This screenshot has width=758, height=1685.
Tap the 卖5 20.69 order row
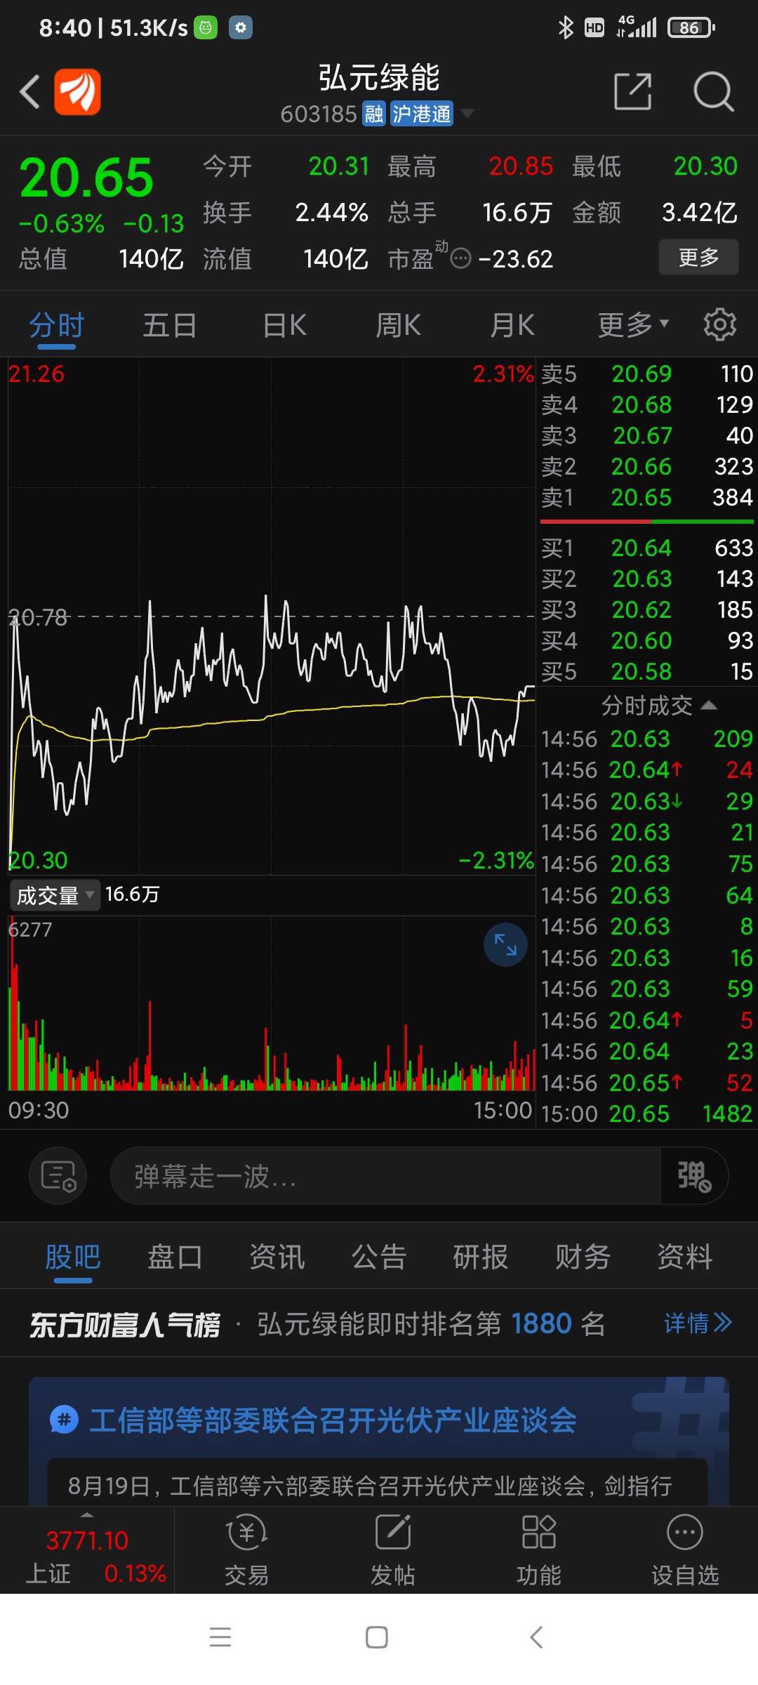(x=647, y=374)
